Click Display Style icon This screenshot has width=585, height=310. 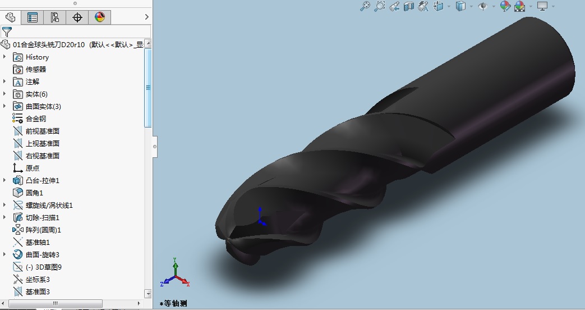(461, 6)
